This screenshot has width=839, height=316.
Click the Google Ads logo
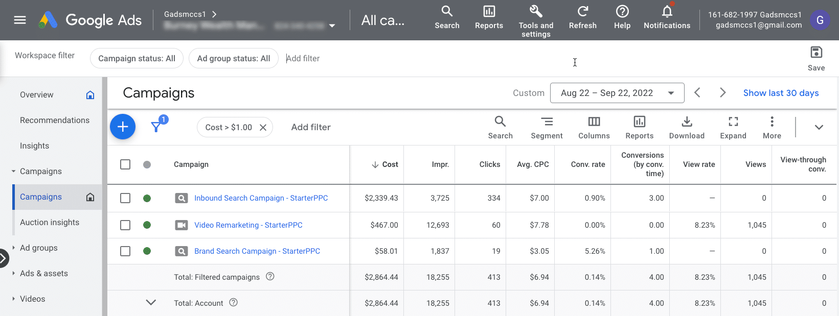point(90,20)
